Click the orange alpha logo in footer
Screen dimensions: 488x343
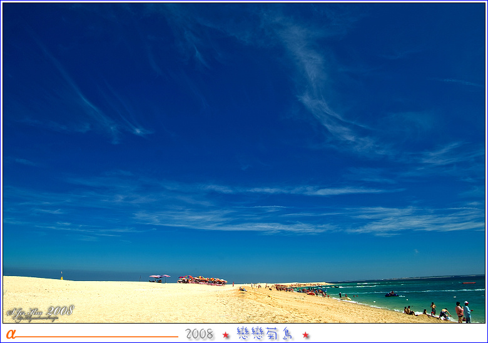[10, 334]
